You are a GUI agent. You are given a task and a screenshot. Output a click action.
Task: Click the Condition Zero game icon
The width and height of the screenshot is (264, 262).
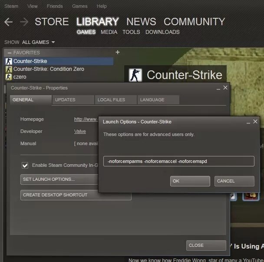point(9,69)
